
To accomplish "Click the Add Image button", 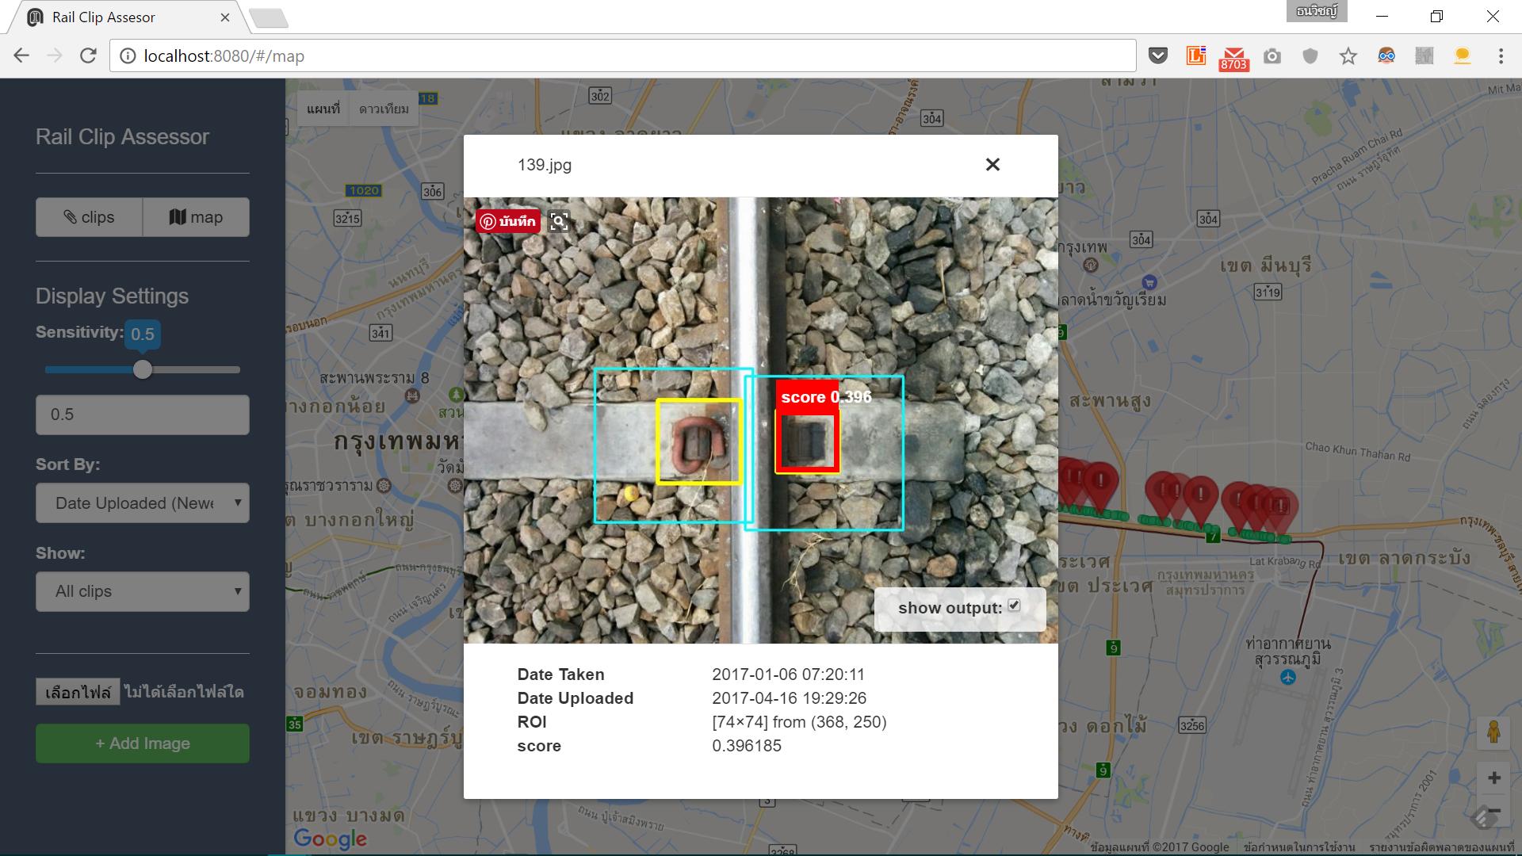I will click(142, 743).
